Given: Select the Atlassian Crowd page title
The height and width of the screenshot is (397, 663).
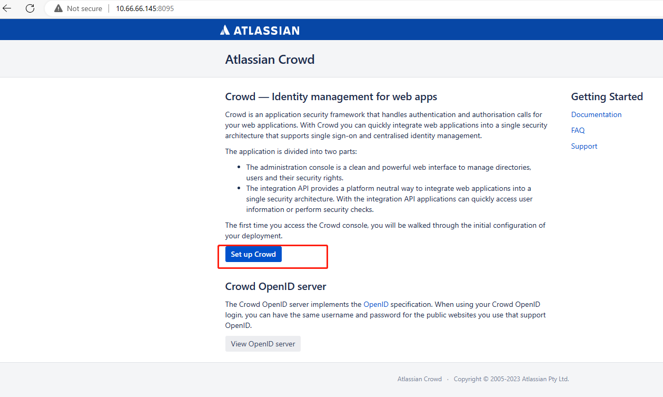Looking at the screenshot, I should click(270, 59).
